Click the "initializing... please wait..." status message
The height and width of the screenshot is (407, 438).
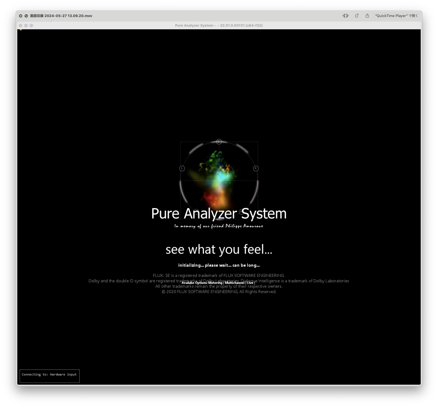(219, 265)
